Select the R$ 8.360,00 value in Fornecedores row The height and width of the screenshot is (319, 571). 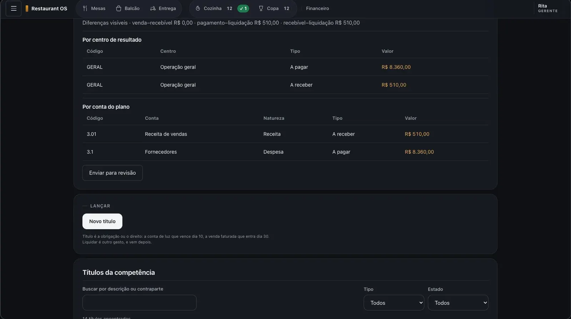pos(419,152)
